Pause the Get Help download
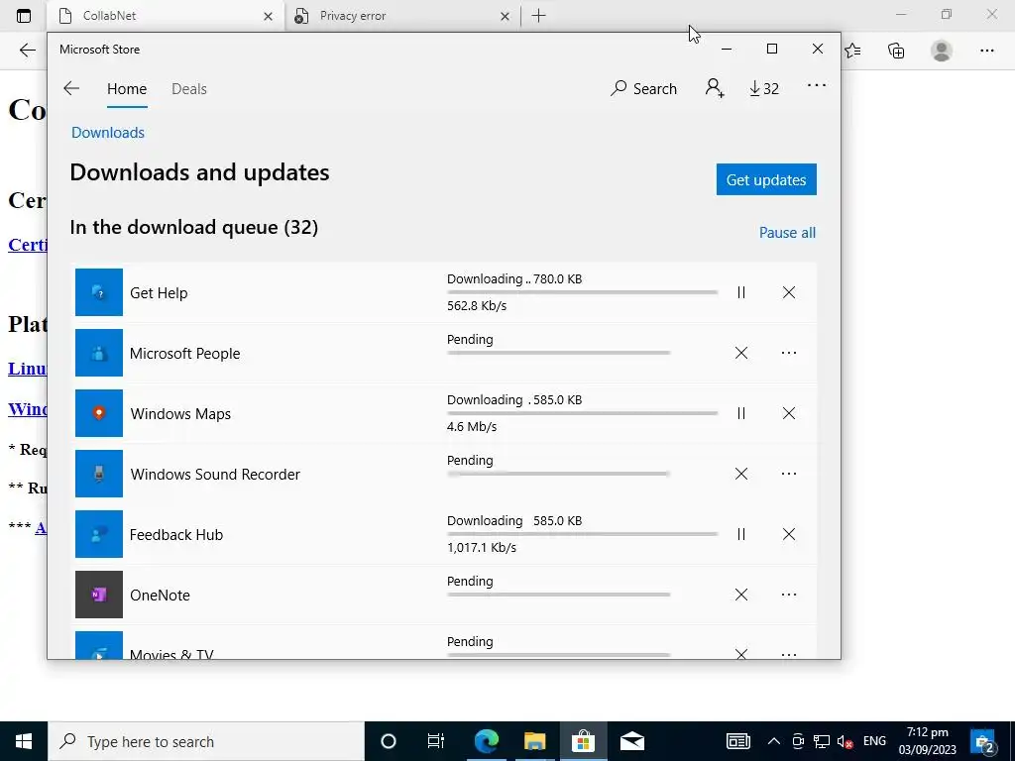 tap(741, 292)
